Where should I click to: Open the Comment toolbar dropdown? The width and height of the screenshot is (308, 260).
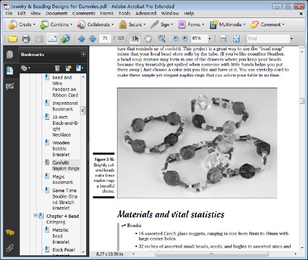pos(268,25)
